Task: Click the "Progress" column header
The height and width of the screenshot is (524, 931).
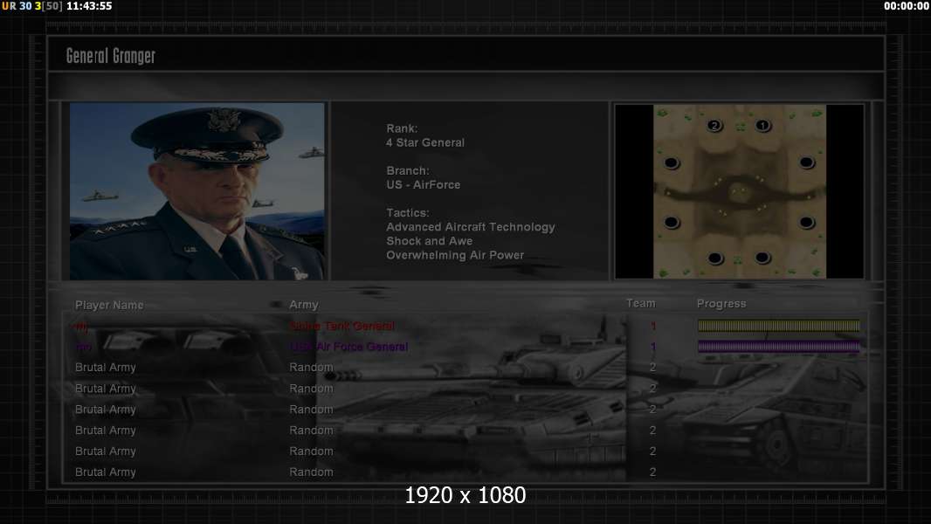Action: pyautogui.click(x=721, y=304)
